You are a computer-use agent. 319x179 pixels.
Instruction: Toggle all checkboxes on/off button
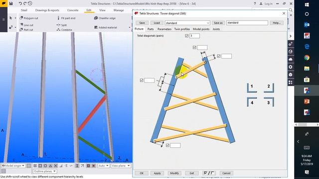coord(209,173)
